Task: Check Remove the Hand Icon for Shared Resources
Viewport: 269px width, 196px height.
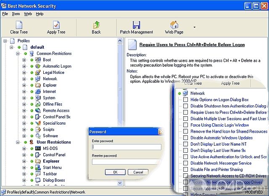Action: tap(185, 131)
